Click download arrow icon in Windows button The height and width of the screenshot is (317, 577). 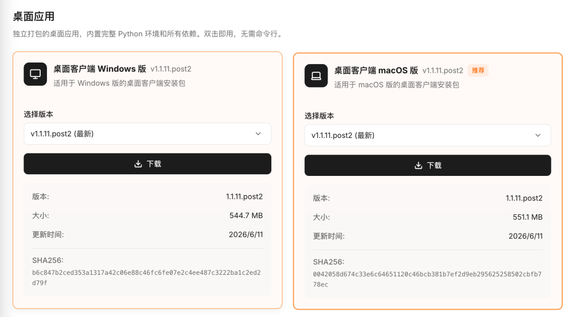(138, 164)
